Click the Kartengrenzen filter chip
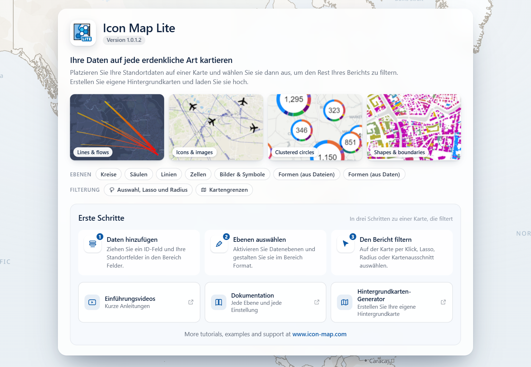Viewport: 531px width, 367px height. point(224,190)
